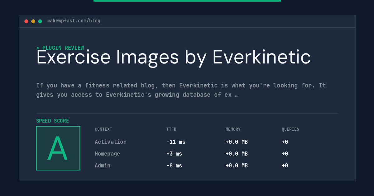
Task: Select the Activation row label
Action: click(111, 142)
